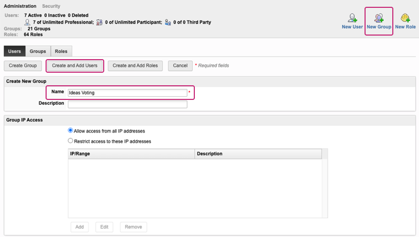Image resolution: width=419 pixels, height=237 pixels.
Task: Switch to the Groups tab
Action: (38, 51)
